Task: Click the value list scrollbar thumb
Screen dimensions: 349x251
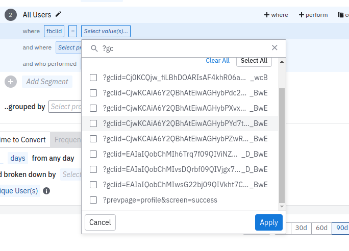Action: pos(282,145)
